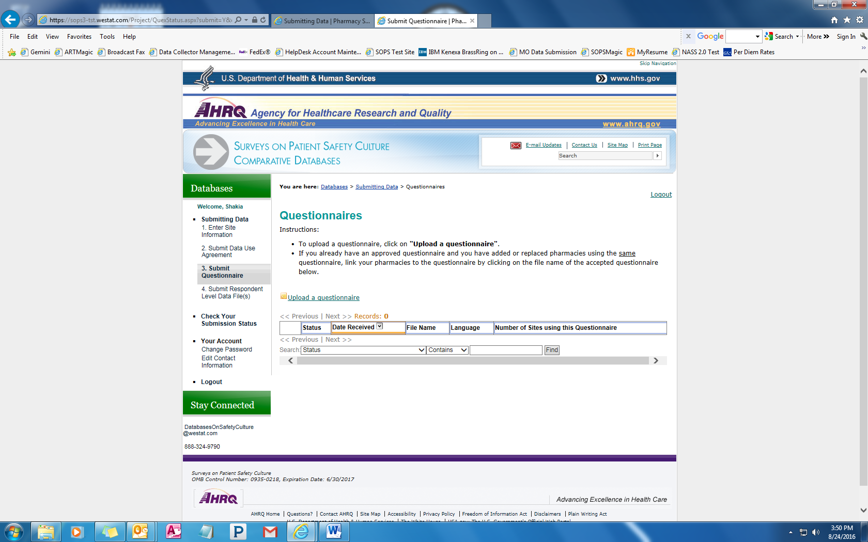
Task: Click the site Search go arrow button
Action: coord(657,155)
